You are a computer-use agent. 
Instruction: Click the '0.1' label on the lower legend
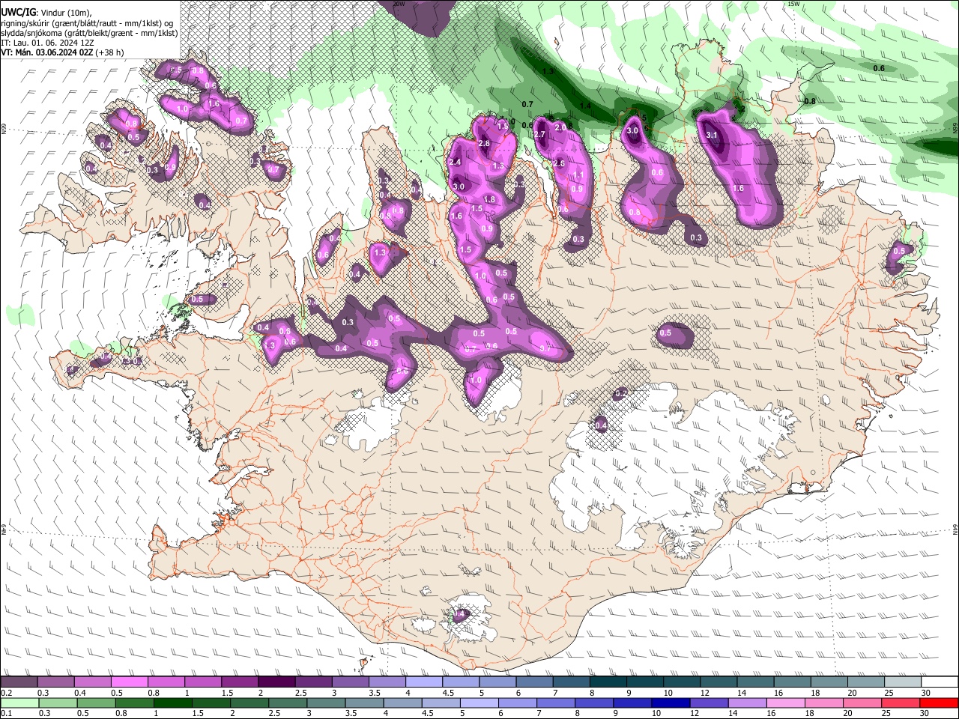tap(6, 714)
